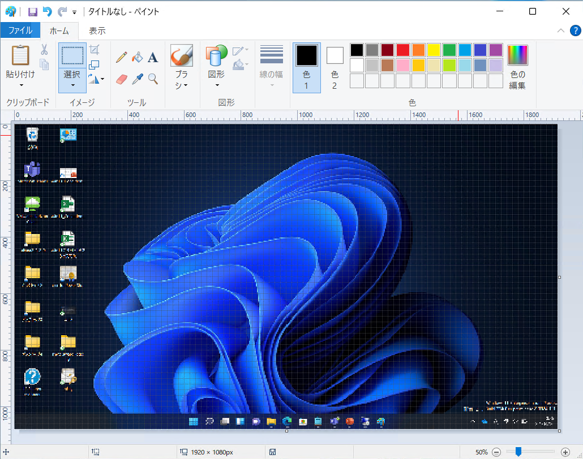
Task: Choose the Fill with color bucket tool
Action: tap(137, 57)
